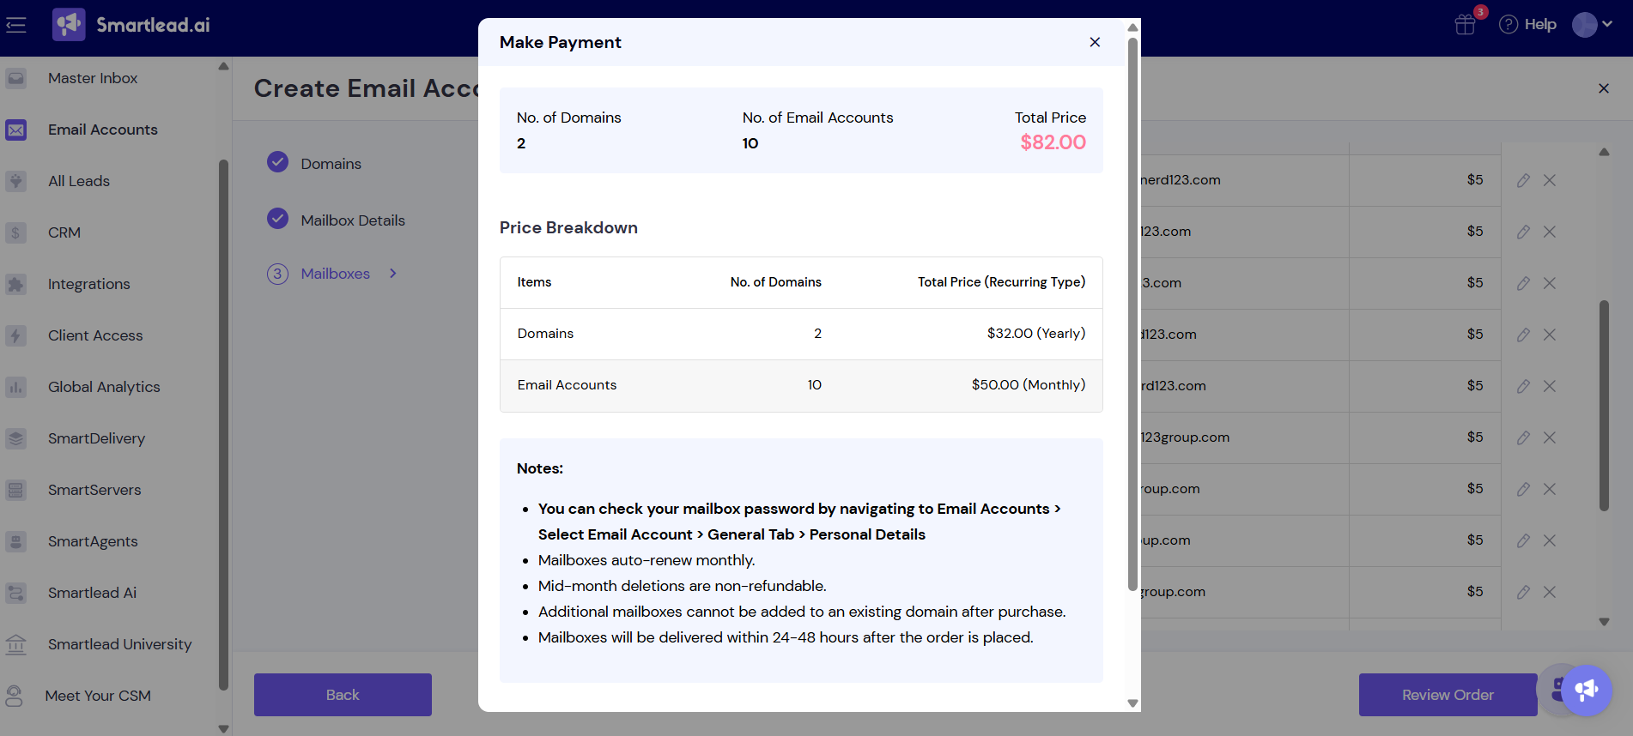Open Integrations puzzle icon
Image resolution: width=1633 pixels, height=736 pixels.
click(x=16, y=284)
